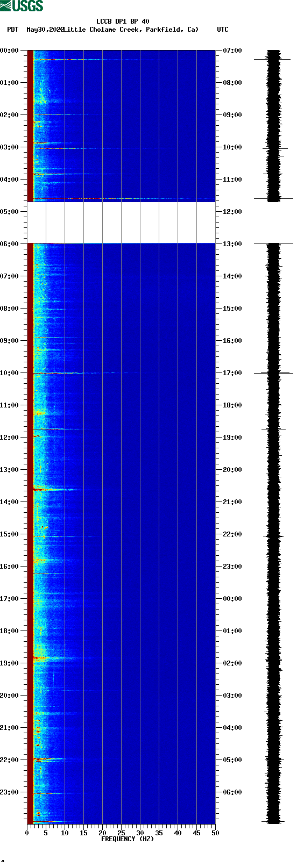Click the 15:00 label on the UTC axis

click(x=232, y=309)
